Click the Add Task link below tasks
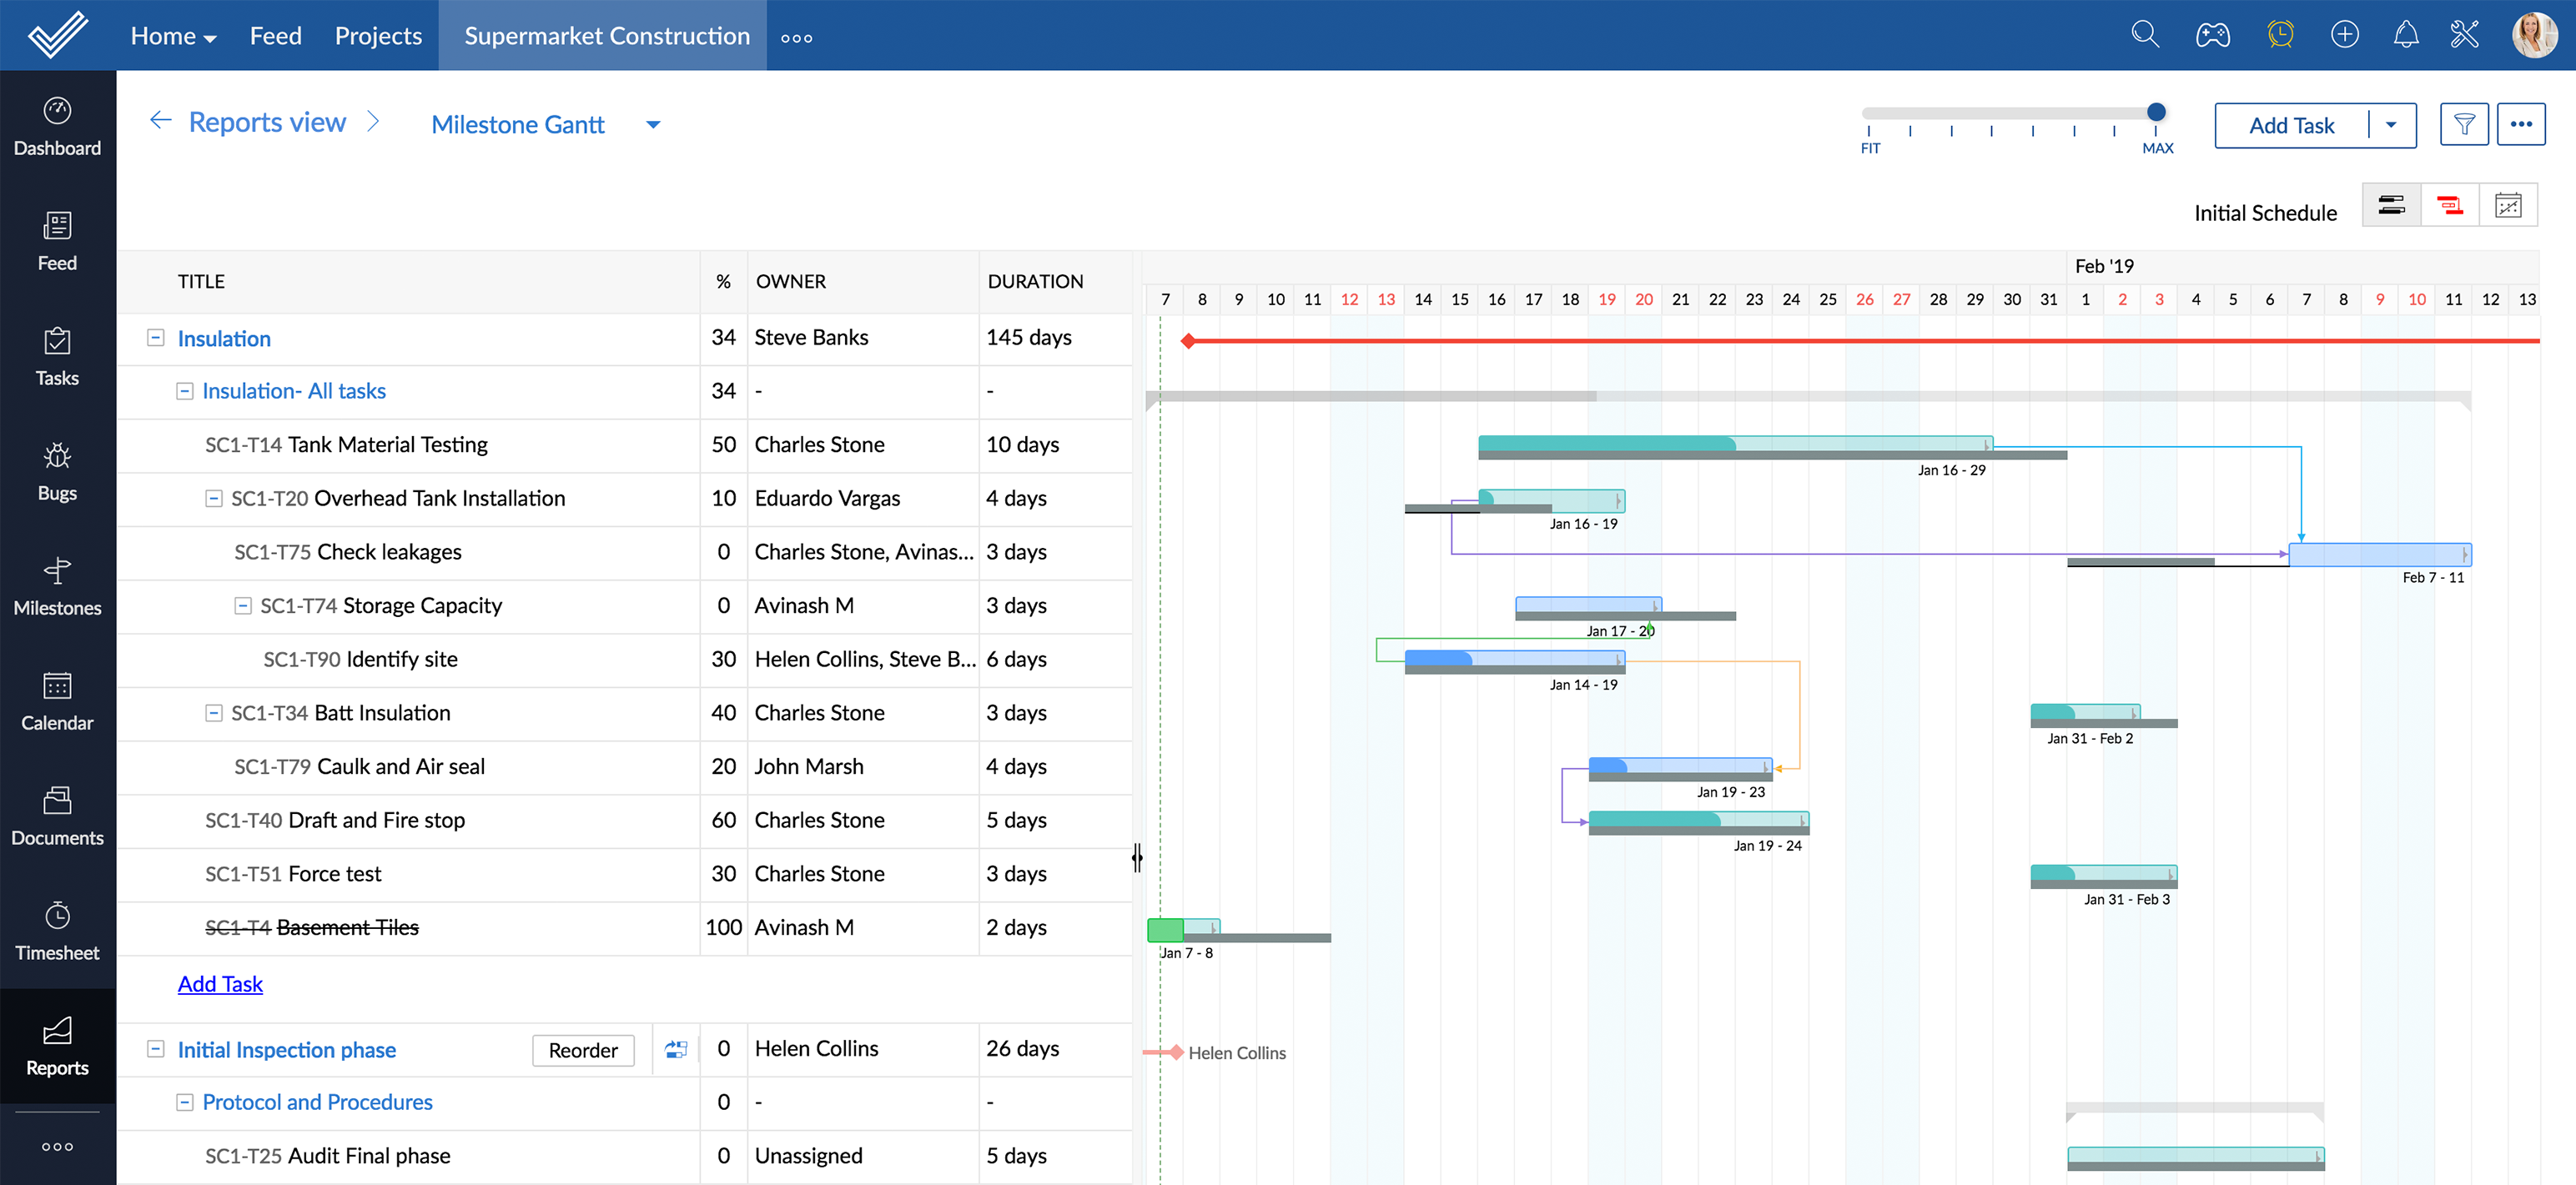The width and height of the screenshot is (2576, 1185). click(220, 984)
